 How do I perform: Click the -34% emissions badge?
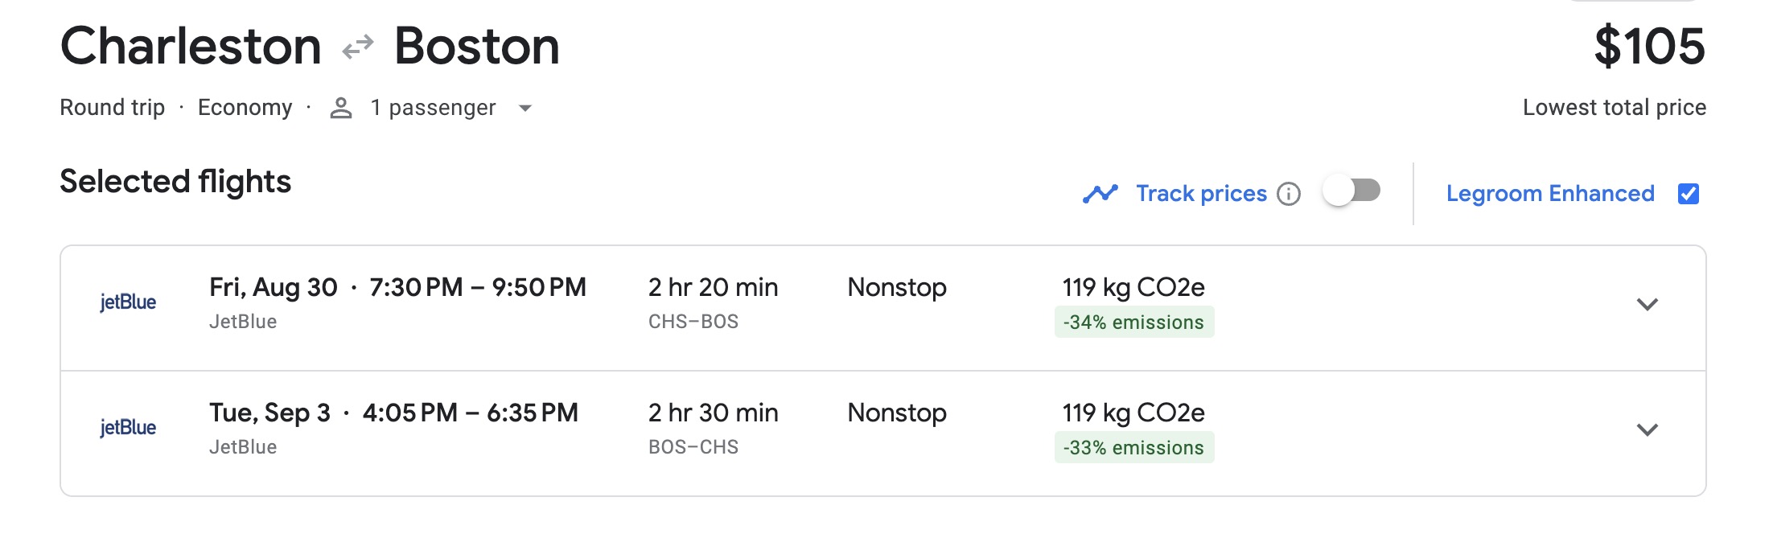1135,322
